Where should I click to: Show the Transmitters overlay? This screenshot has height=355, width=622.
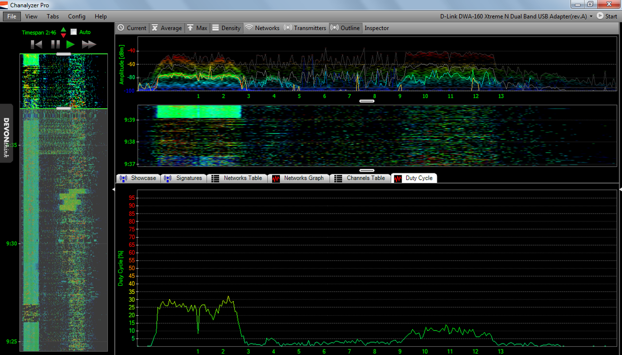(x=305, y=28)
